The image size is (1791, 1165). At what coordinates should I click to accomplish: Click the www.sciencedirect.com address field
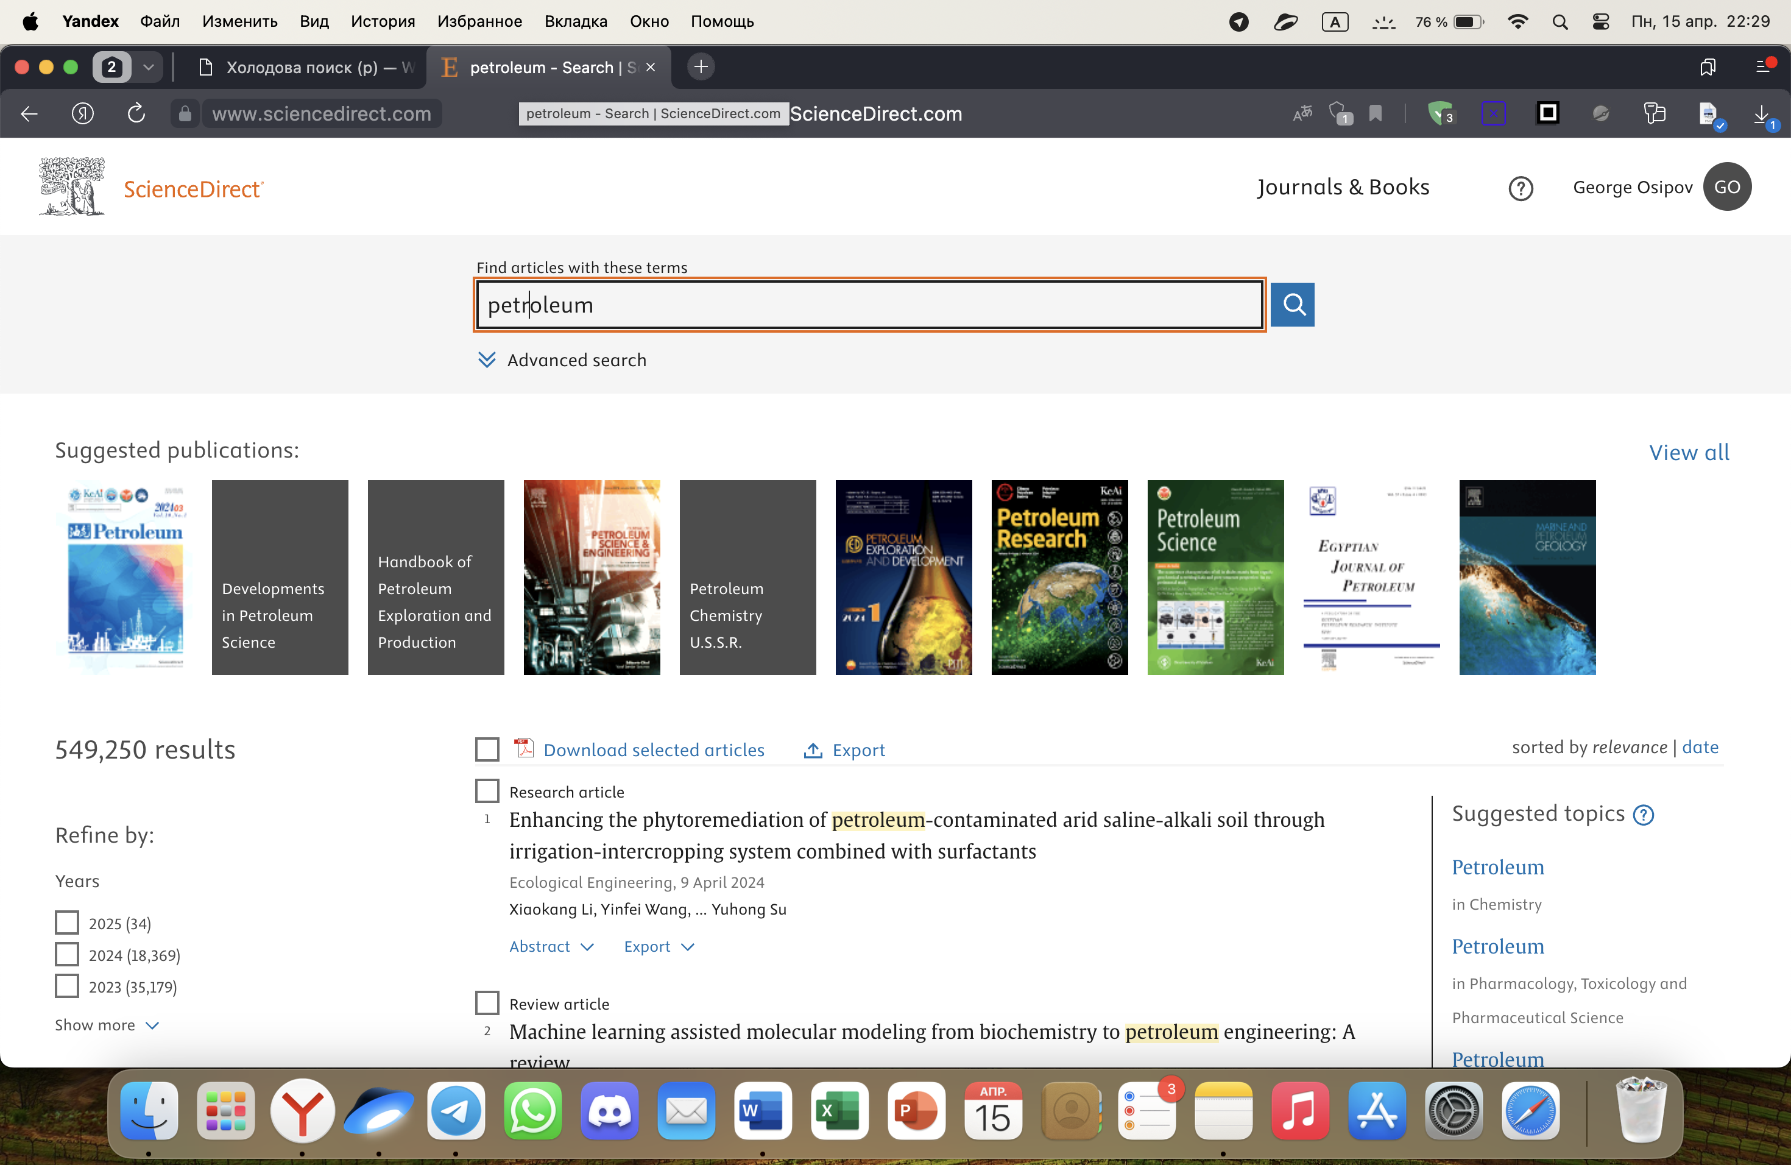pos(321,114)
